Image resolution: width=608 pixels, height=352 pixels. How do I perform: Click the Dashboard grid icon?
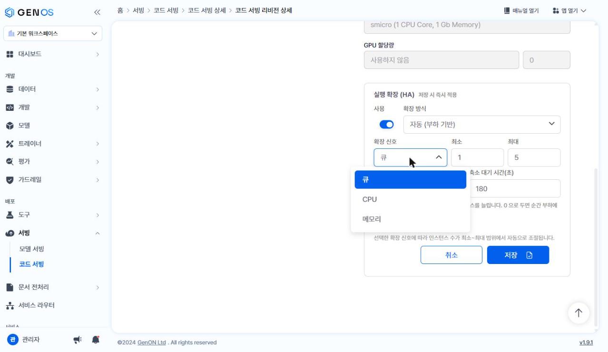pyautogui.click(x=10, y=54)
